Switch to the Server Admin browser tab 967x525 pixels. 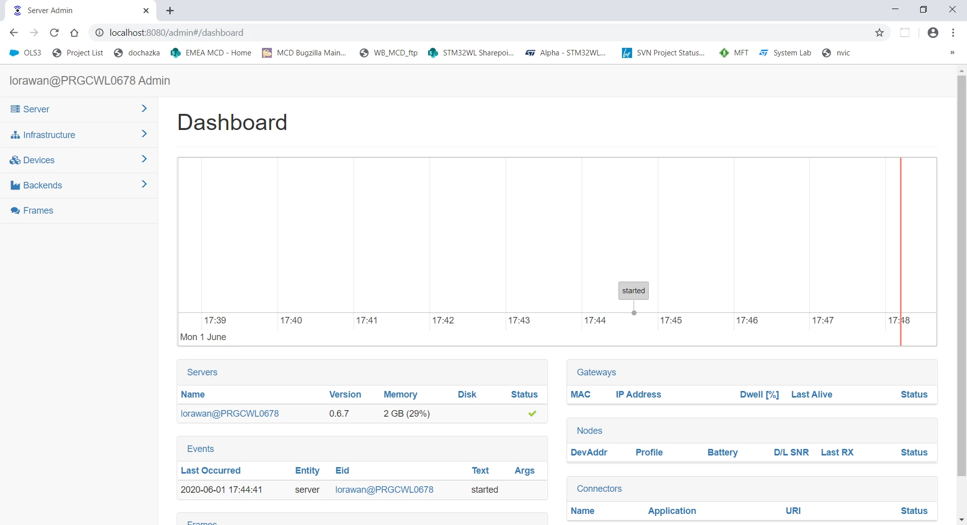(81, 11)
